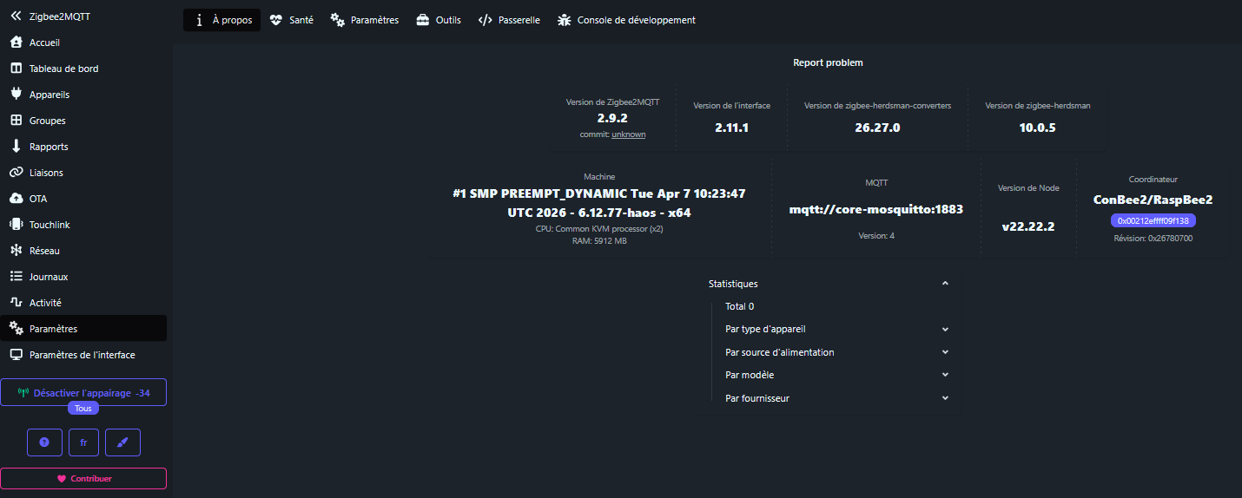Collapse the Statistiques section
The width and height of the screenshot is (1242, 498).
point(945,284)
